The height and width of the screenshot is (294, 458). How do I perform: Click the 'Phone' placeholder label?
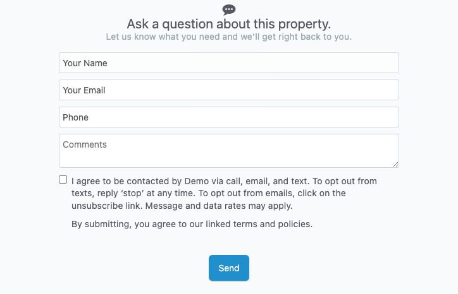76,117
